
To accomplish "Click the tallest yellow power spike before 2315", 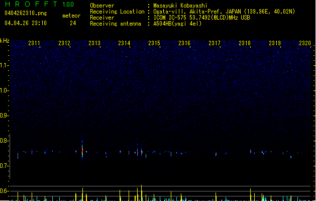I will pyautogui.click(x=142, y=193).
